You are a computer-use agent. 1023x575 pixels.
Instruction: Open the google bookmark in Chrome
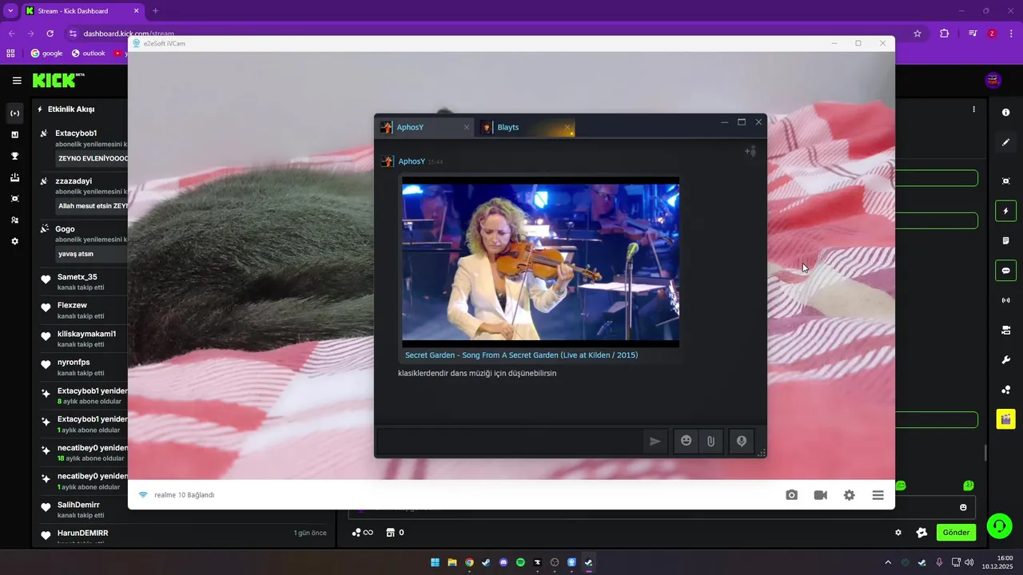coord(46,54)
